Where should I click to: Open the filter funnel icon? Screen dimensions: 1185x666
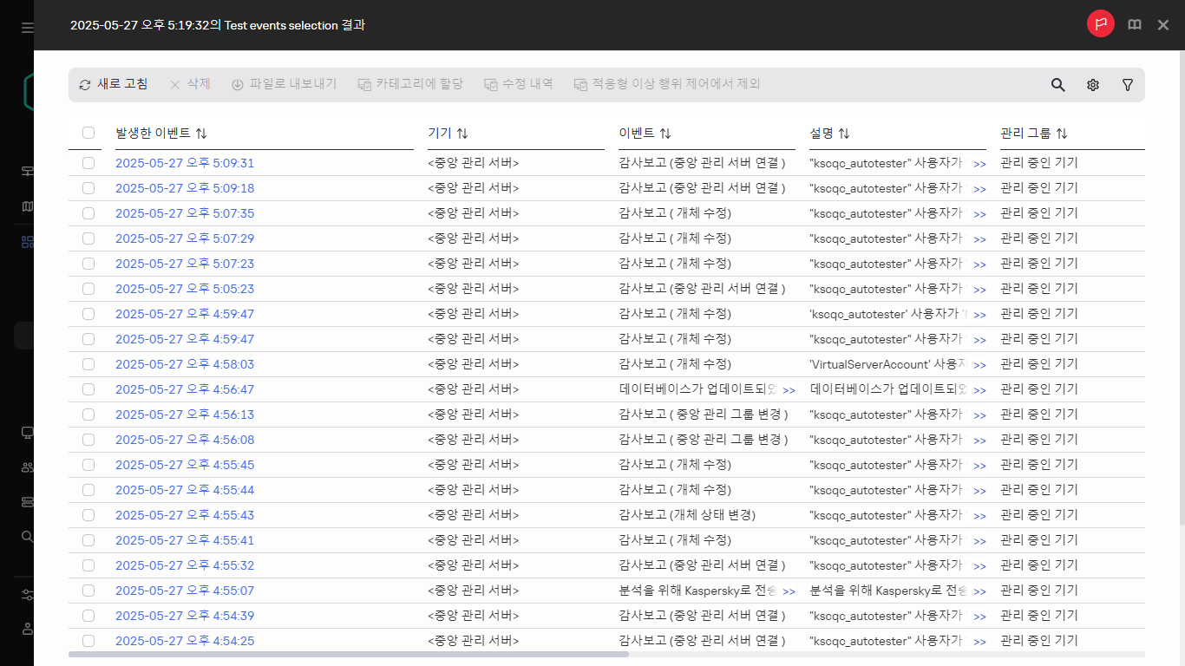pyautogui.click(x=1128, y=85)
